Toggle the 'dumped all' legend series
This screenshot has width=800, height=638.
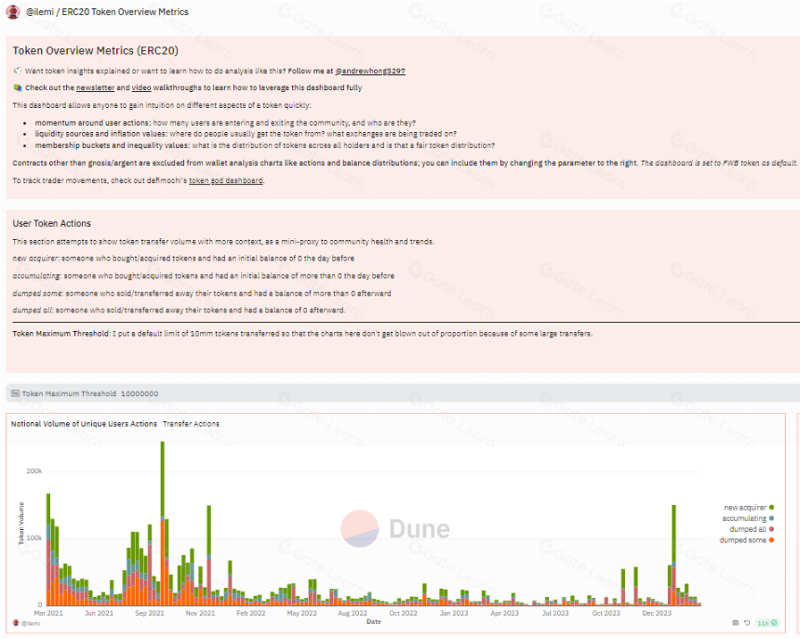pos(752,529)
